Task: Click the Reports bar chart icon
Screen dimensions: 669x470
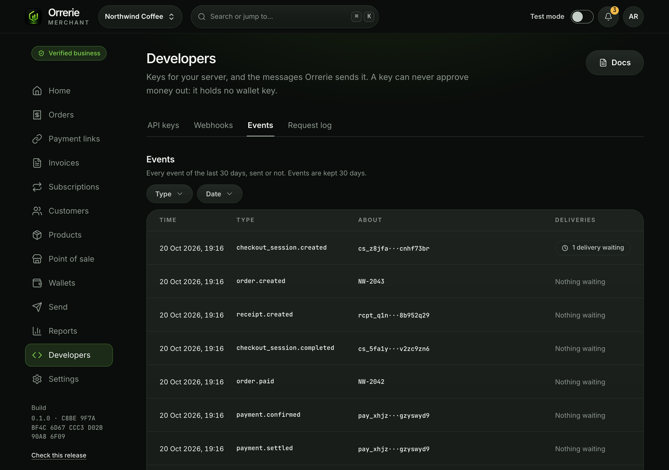Action: click(37, 331)
